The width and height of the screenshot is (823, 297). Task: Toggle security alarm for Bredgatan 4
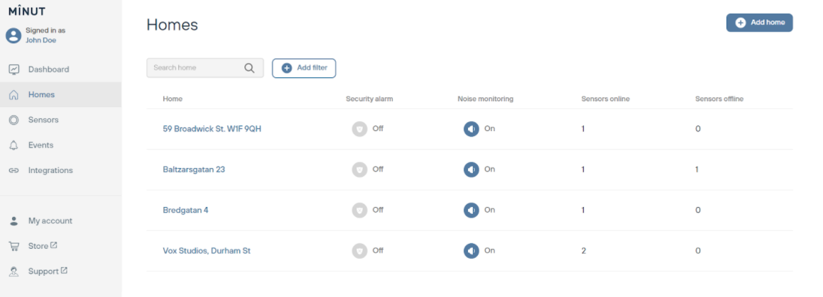[x=360, y=210]
